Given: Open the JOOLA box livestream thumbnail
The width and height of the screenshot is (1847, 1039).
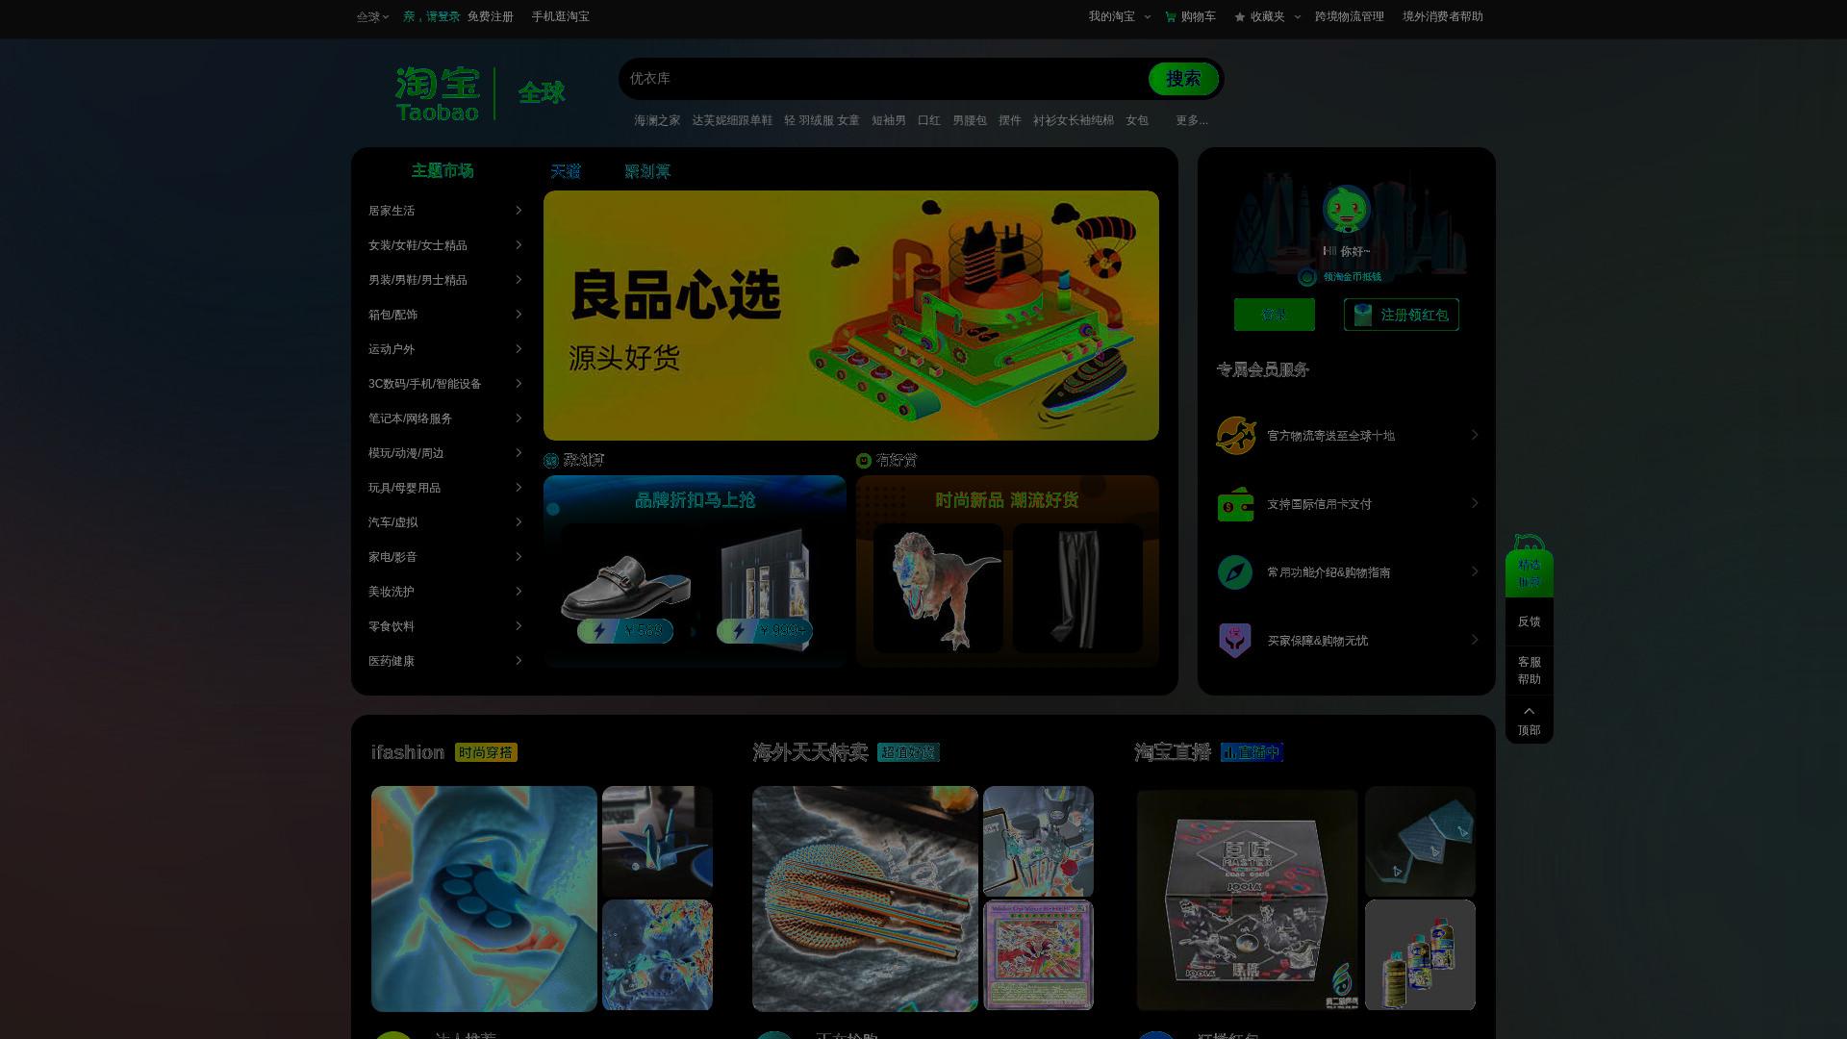Looking at the screenshot, I should pyautogui.click(x=1247, y=900).
